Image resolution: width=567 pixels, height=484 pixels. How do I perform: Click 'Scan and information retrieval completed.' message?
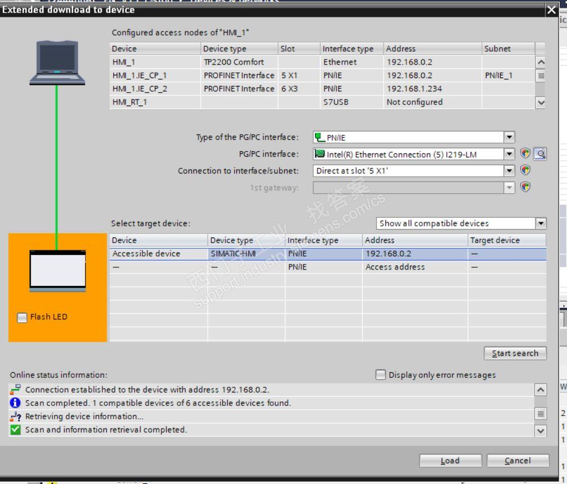(106, 430)
